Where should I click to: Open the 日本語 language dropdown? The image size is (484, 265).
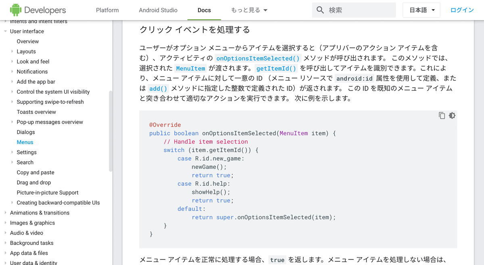(421, 10)
